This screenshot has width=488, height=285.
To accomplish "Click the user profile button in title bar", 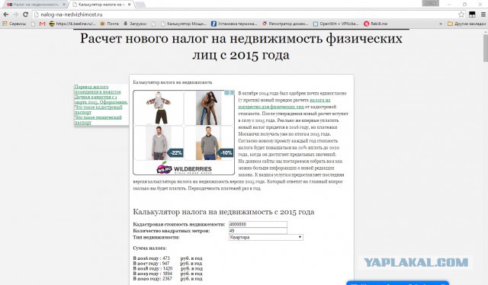I will click(x=430, y=3).
